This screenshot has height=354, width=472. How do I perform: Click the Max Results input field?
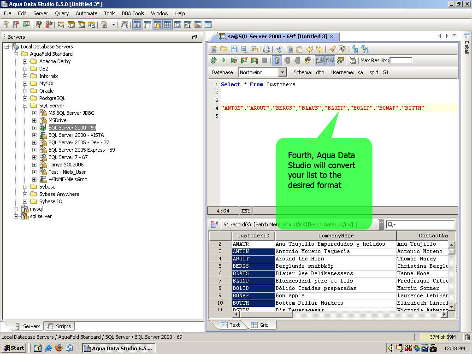tap(401, 60)
